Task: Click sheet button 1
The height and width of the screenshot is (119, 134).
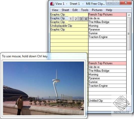Action: [71, 19]
